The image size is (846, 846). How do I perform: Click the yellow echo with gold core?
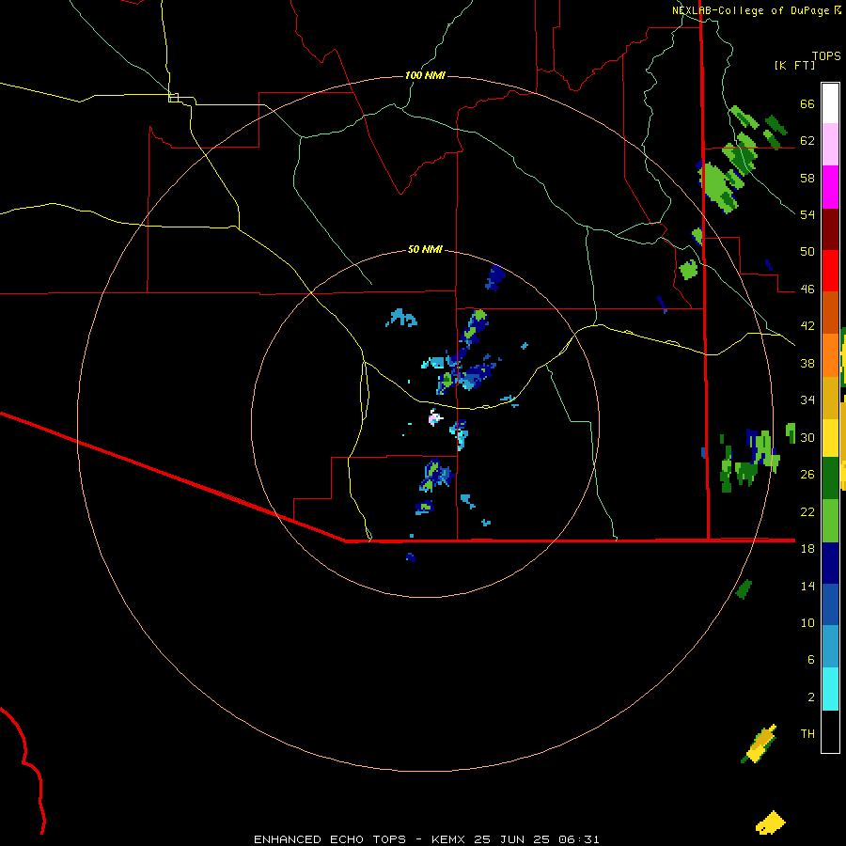760,744
